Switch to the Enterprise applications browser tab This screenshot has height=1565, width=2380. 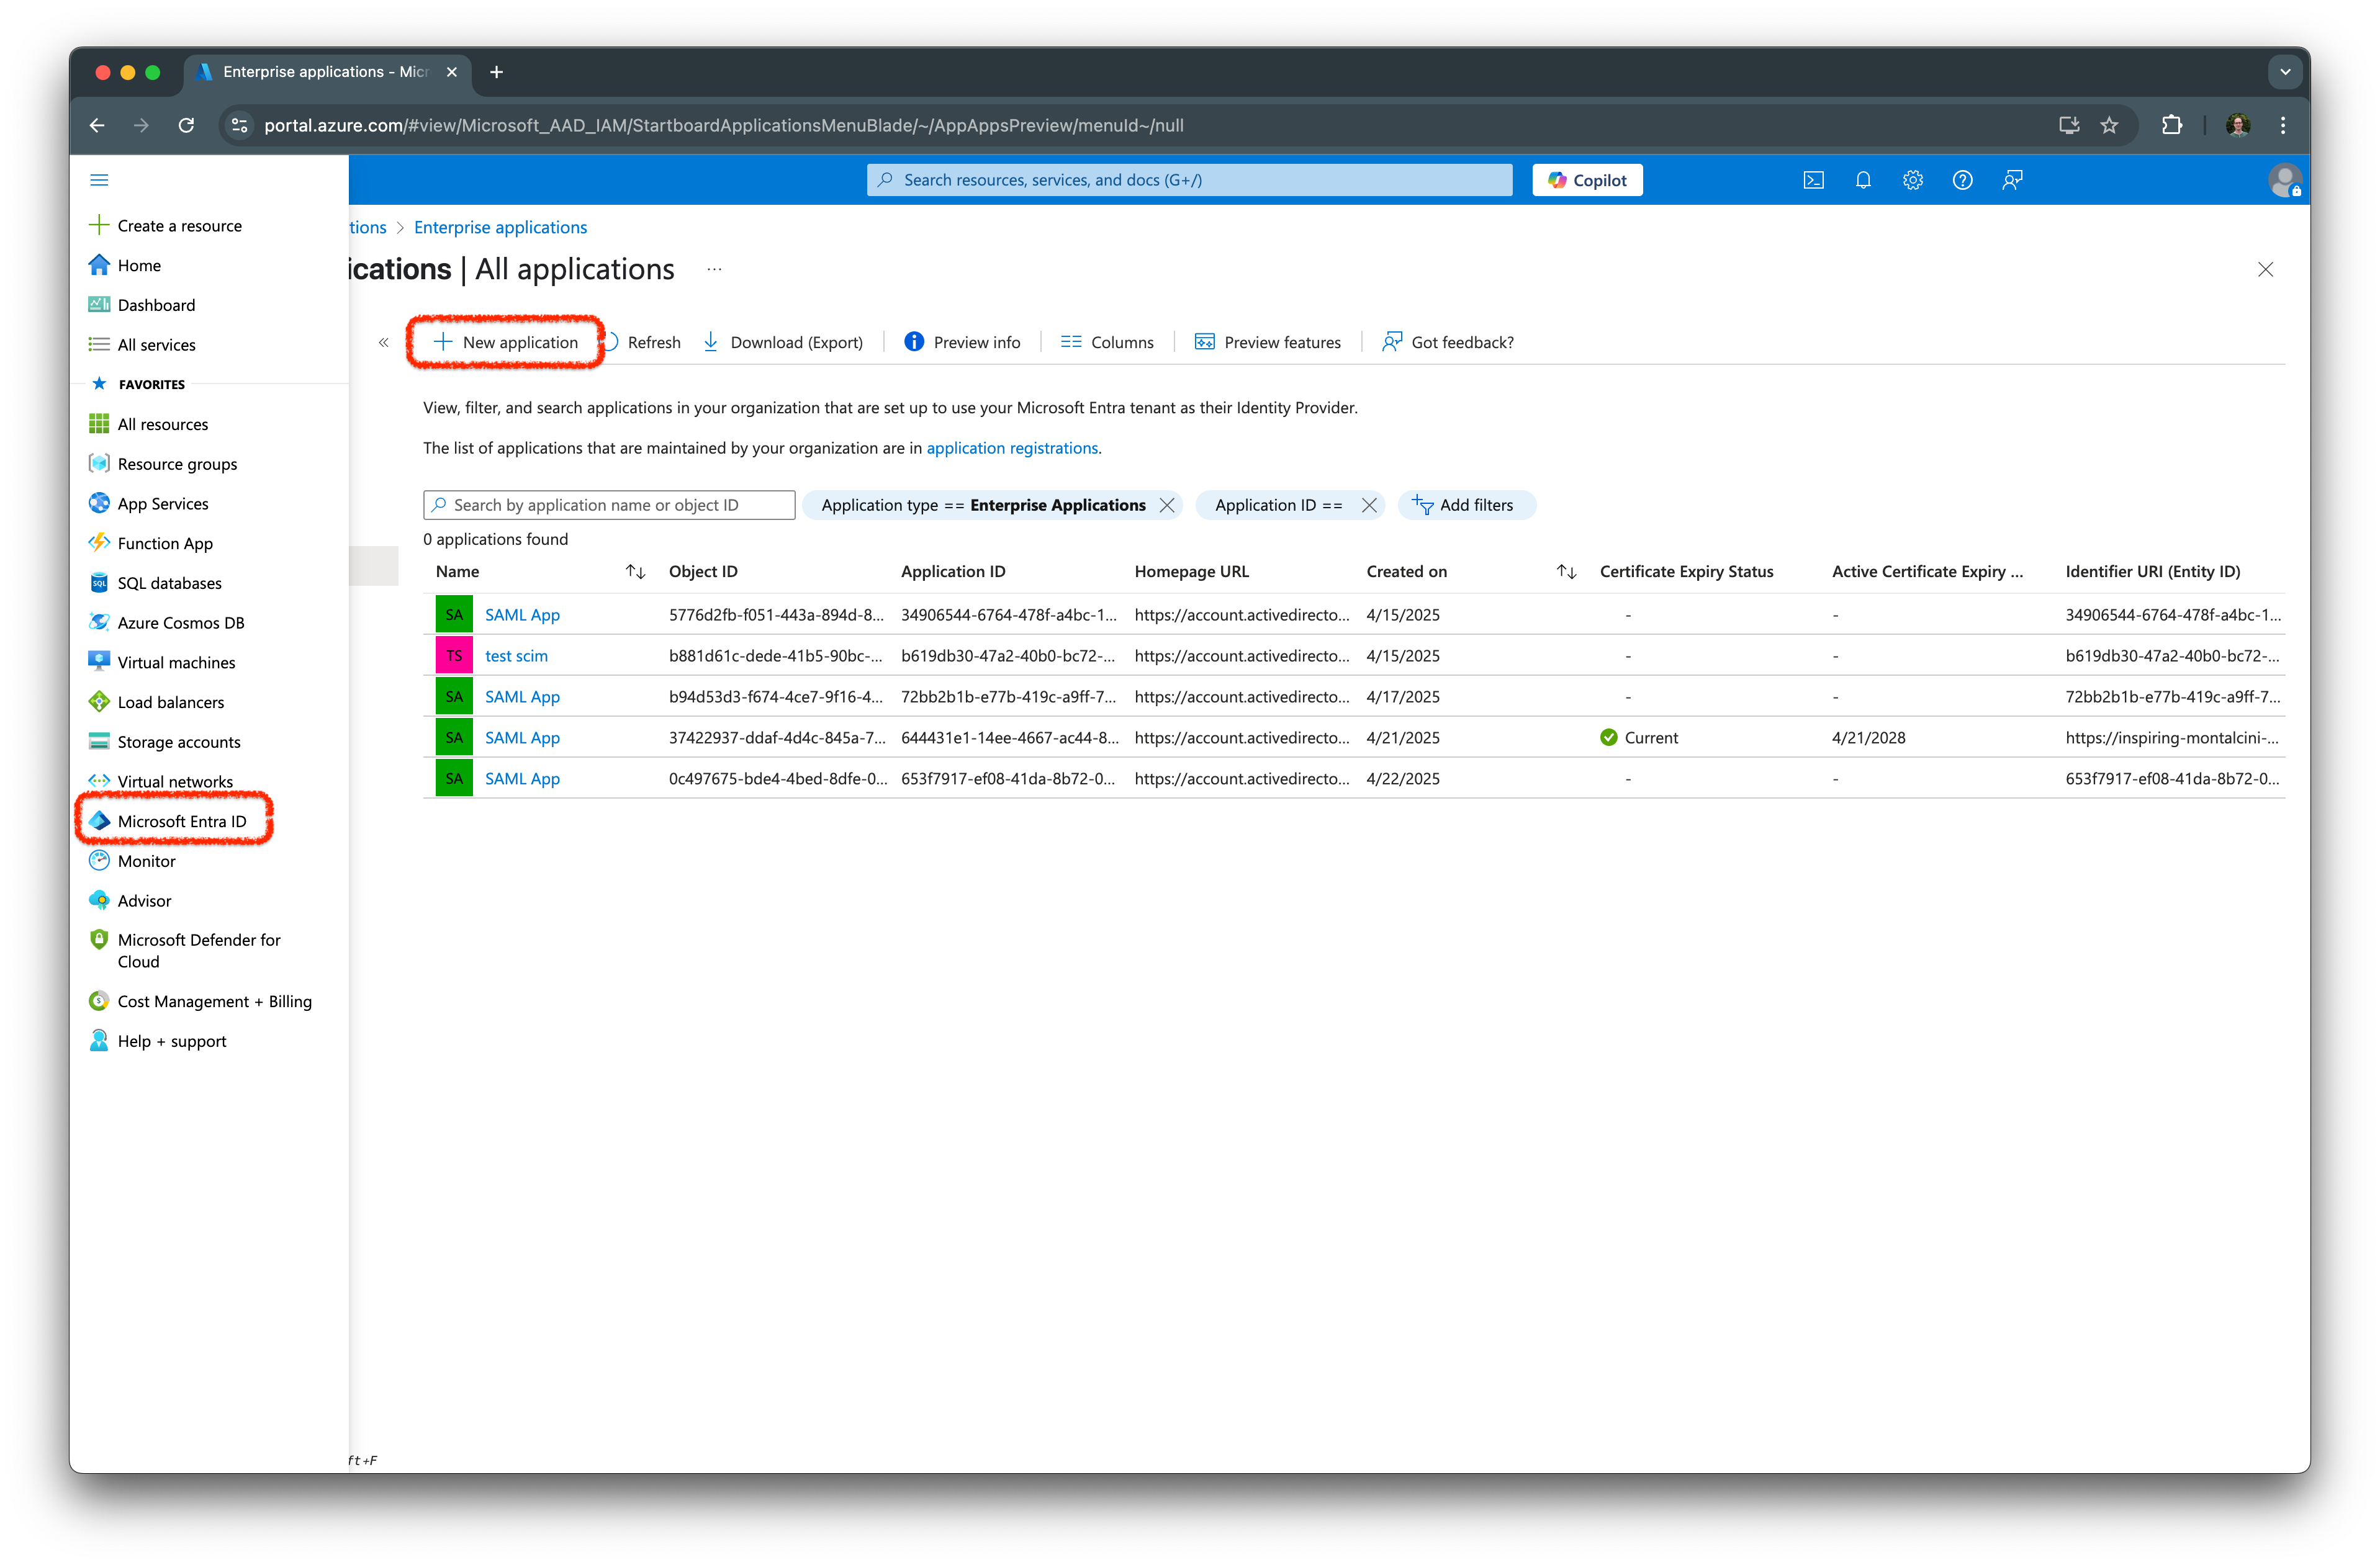point(320,72)
